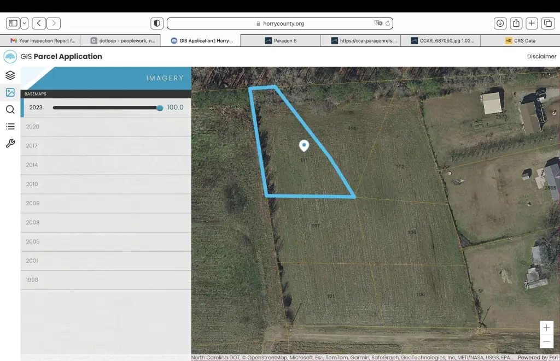The width and height of the screenshot is (560, 361).
Task: Open the Layers panel icon
Action: pyautogui.click(x=10, y=75)
